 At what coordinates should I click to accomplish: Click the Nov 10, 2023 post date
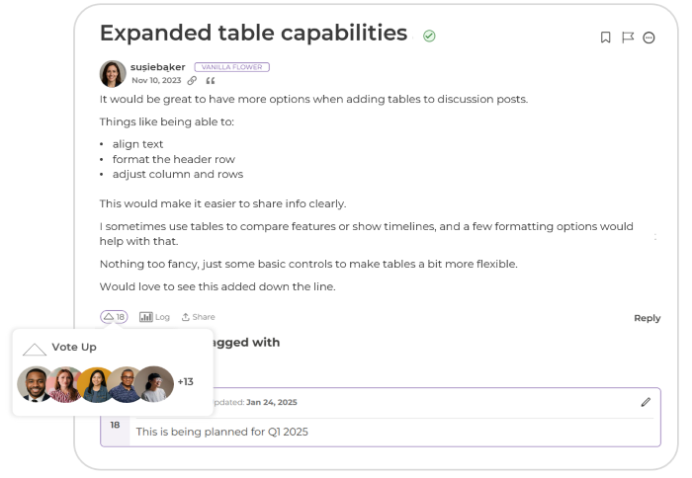156,81
